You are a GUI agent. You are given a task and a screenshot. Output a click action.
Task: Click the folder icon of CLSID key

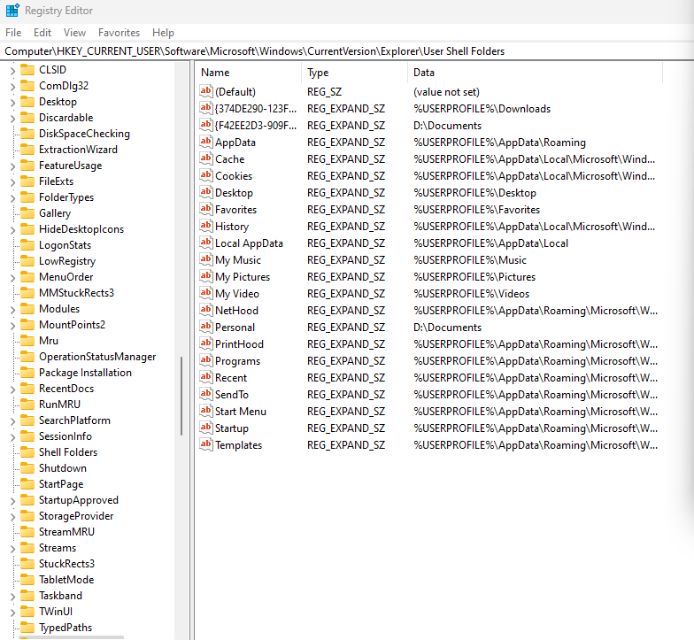[x=27, y=69]
